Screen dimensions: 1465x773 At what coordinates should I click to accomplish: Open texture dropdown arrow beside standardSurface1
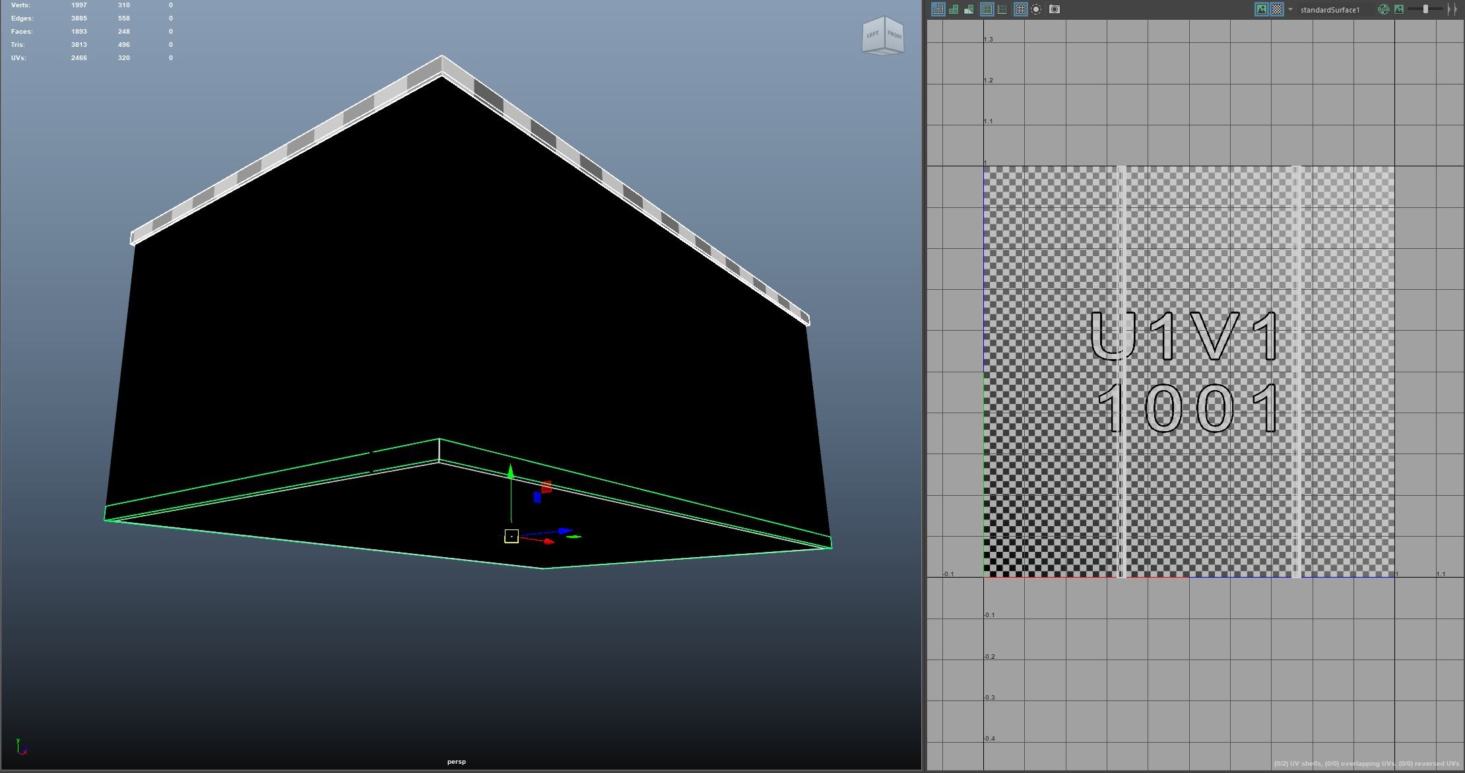(x=1291, y=9)
